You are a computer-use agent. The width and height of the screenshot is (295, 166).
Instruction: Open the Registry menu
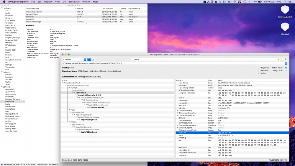click(x=48, y=2)
